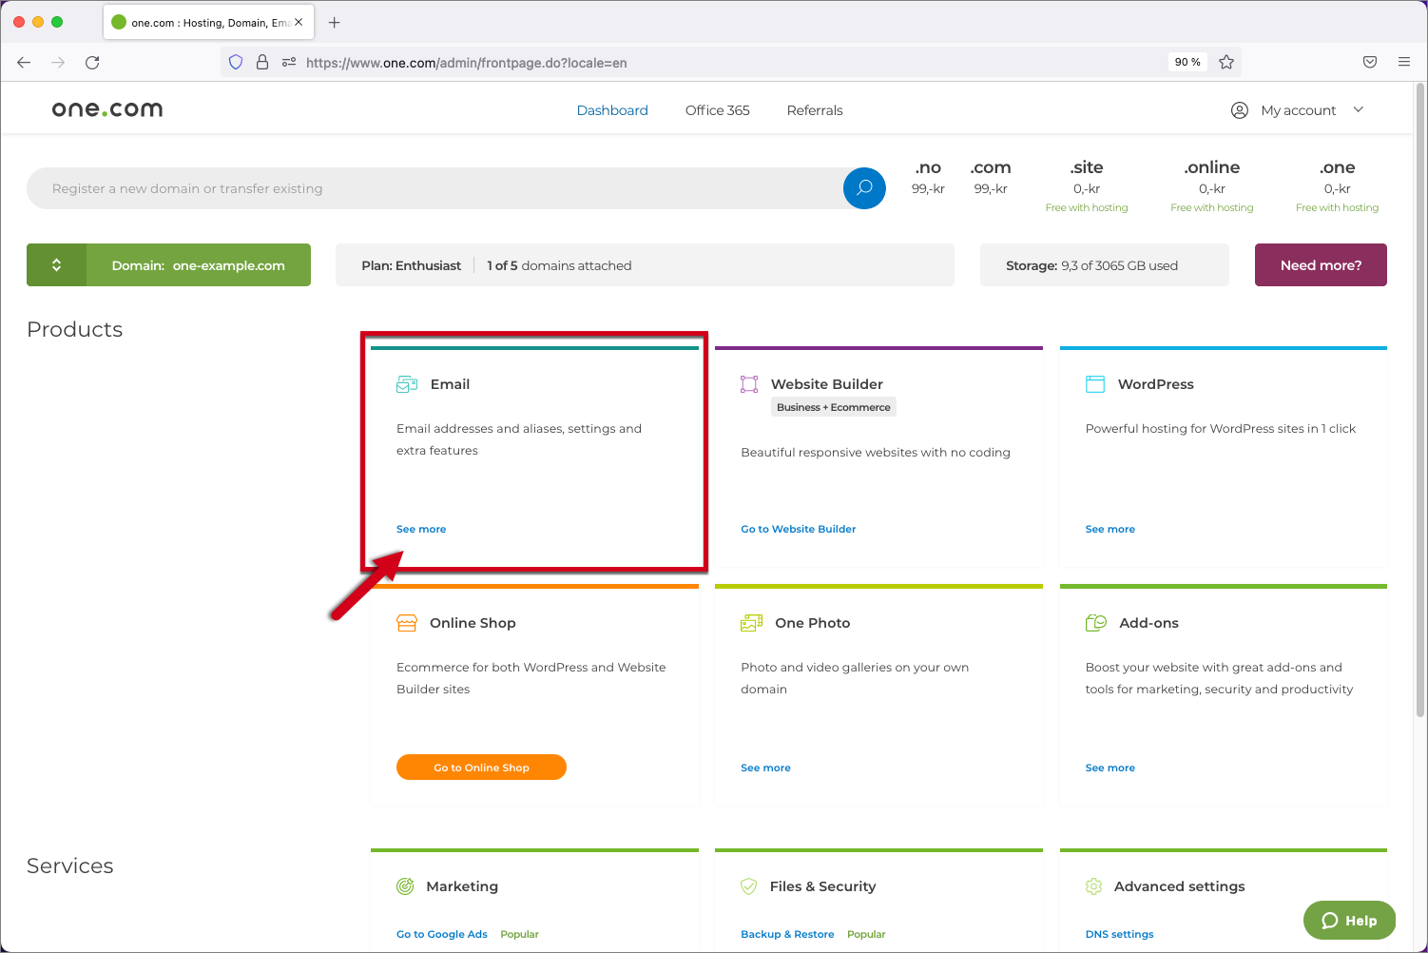Open the domain switcher arrows
Image resolution: width=1428 pixels, height=953 pixels.
(56, 265)
